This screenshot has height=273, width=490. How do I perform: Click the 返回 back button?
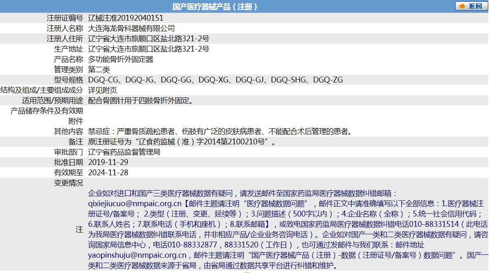click(x=471, y=6)
